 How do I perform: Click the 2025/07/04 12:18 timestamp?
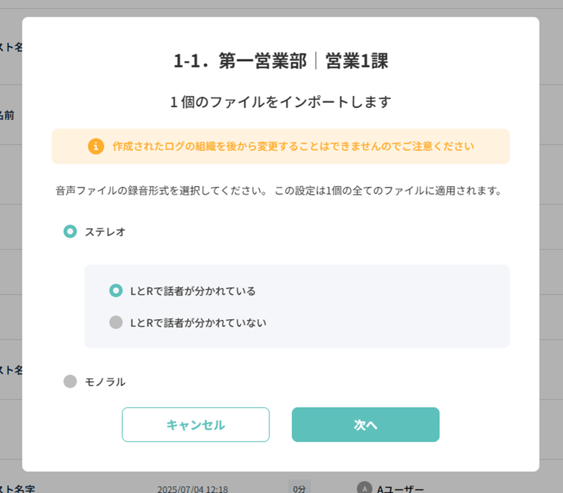click(x=192, y=489)
